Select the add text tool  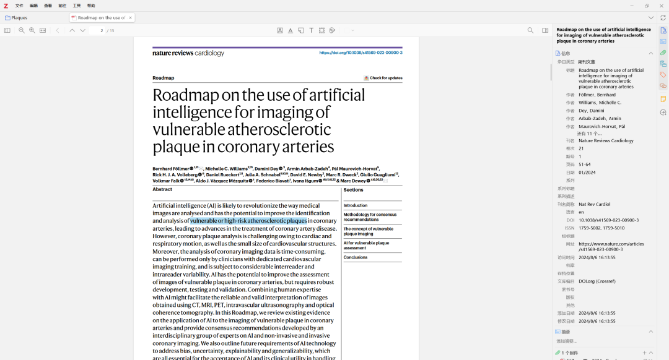(312, 30)
